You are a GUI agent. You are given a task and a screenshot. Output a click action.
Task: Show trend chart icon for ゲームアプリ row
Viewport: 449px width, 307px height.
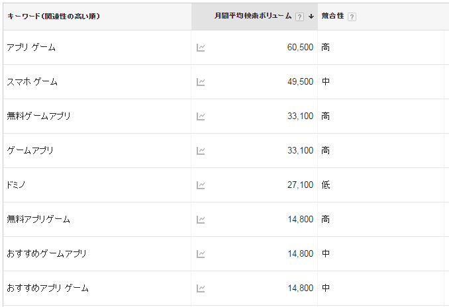click(201, 150)
